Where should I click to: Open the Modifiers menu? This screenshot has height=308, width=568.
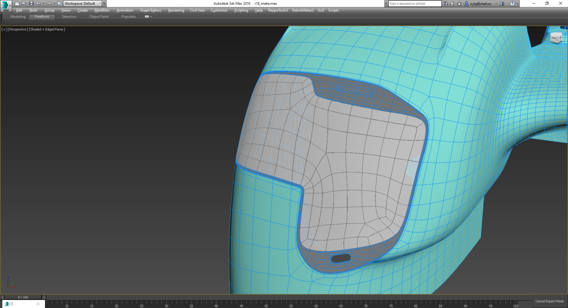click(x=102, y=10)
